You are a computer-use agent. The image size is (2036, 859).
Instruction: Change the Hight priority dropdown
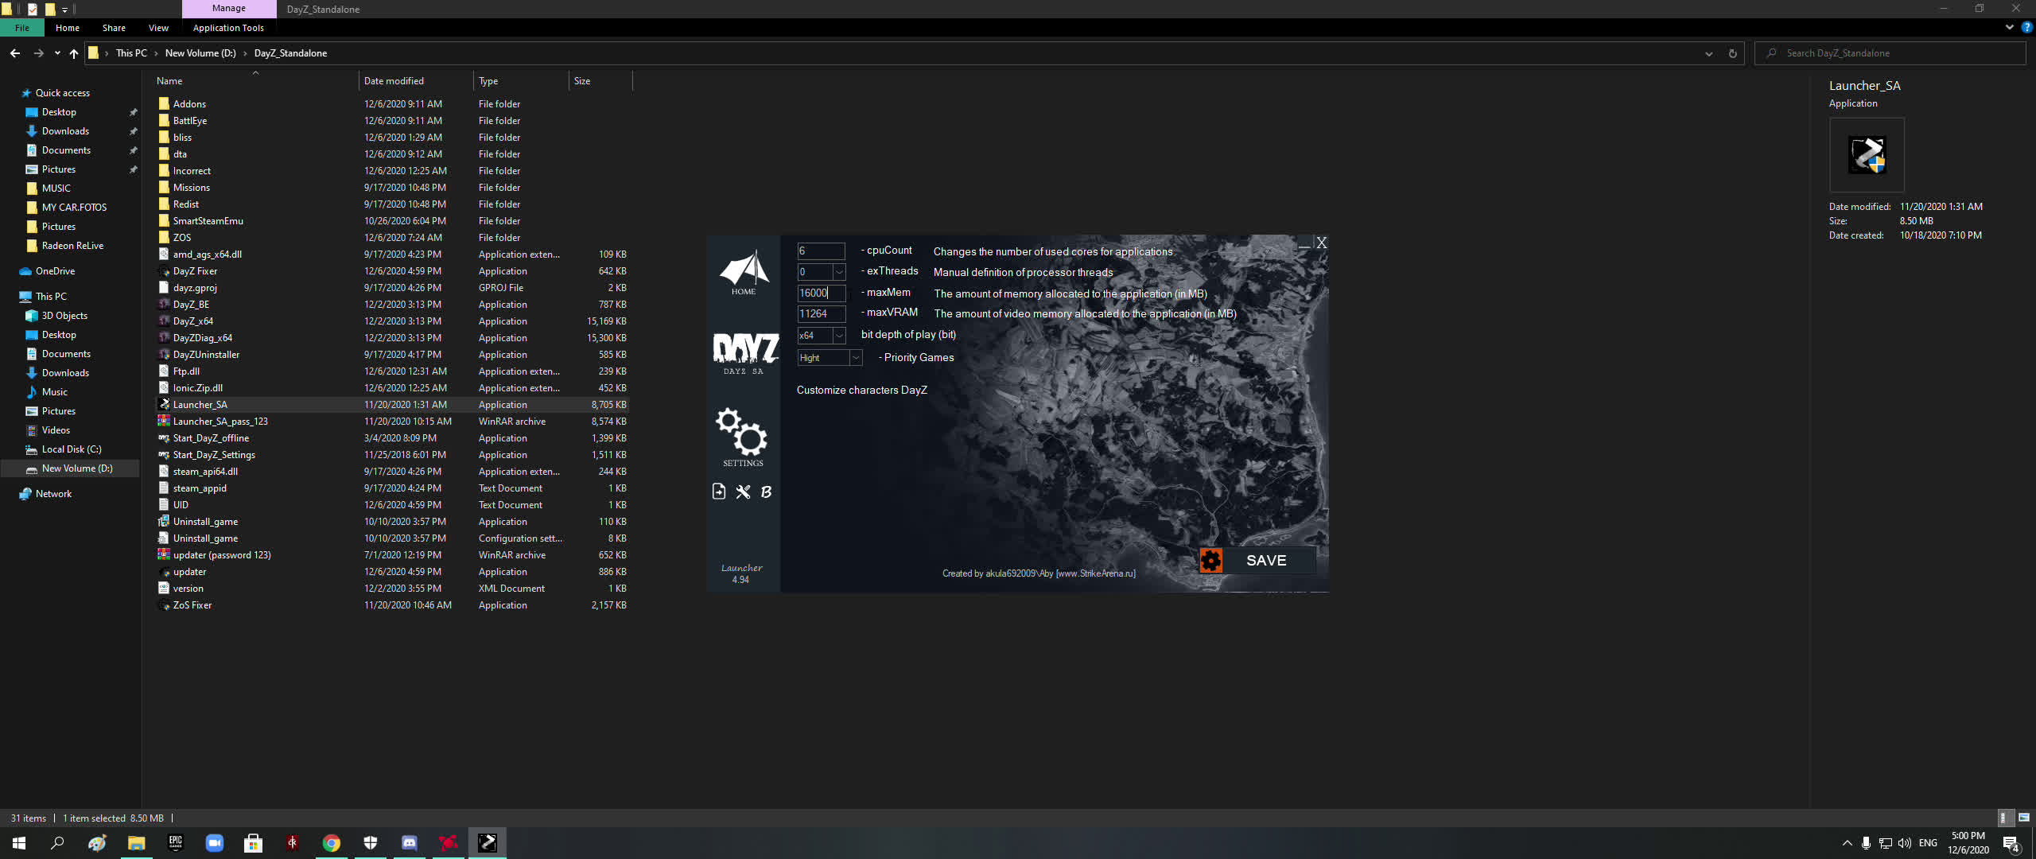point(856,357)
